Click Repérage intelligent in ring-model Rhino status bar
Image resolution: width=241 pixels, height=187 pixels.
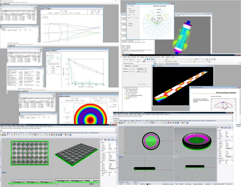click(x=198, y=184)
